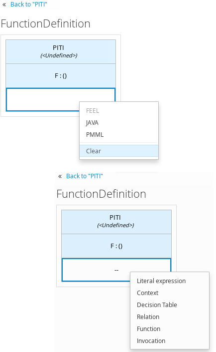Open the top Back to "PITI" link
This screenshot has width=216, height=352.
coord(29,4)
